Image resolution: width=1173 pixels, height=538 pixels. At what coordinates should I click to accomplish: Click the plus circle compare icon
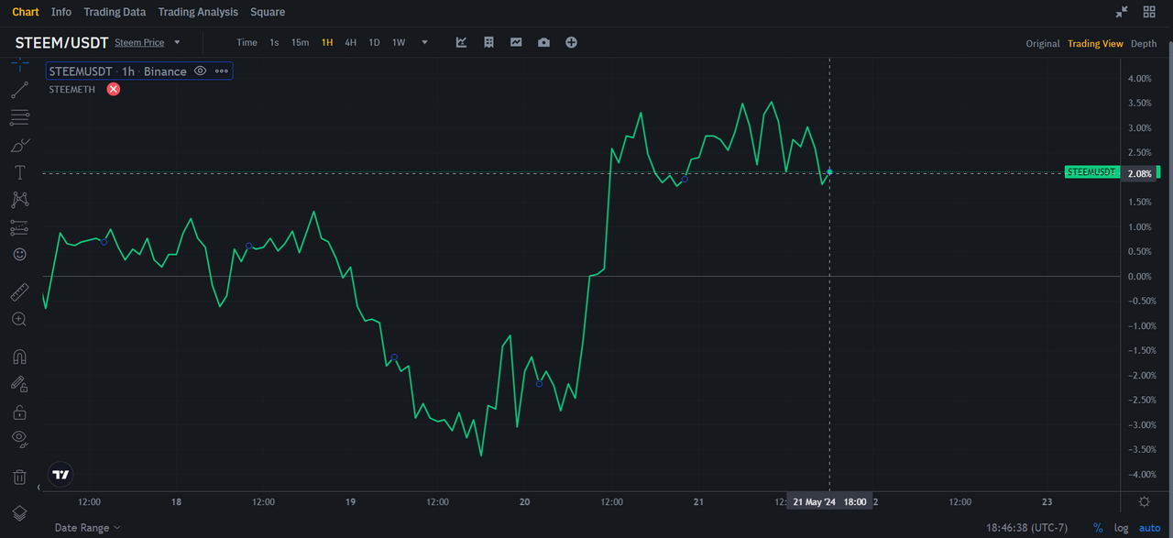tap(572, 42)
